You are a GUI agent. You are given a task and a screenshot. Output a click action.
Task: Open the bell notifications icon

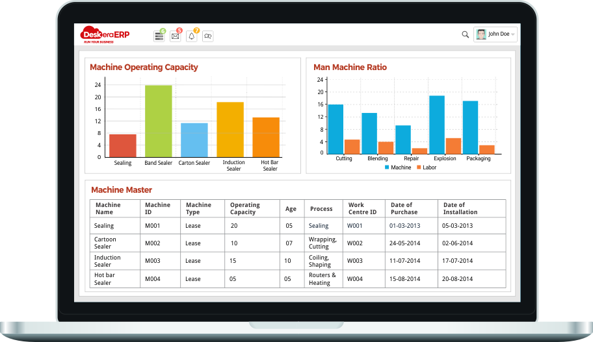pyautogui.click(x=191, y=36)
